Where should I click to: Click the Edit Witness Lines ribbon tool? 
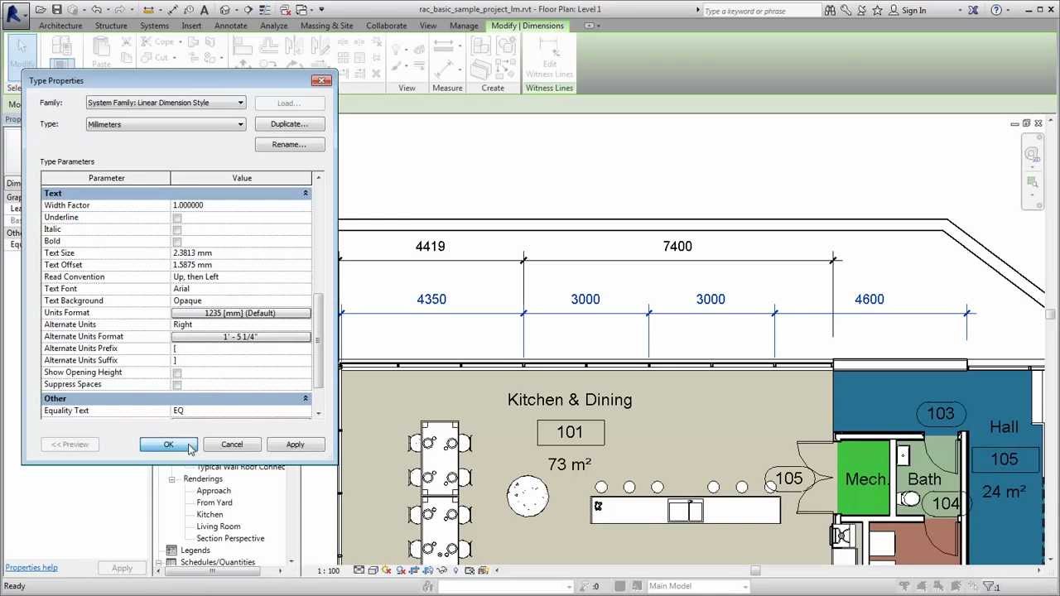[x=549, y=60]
